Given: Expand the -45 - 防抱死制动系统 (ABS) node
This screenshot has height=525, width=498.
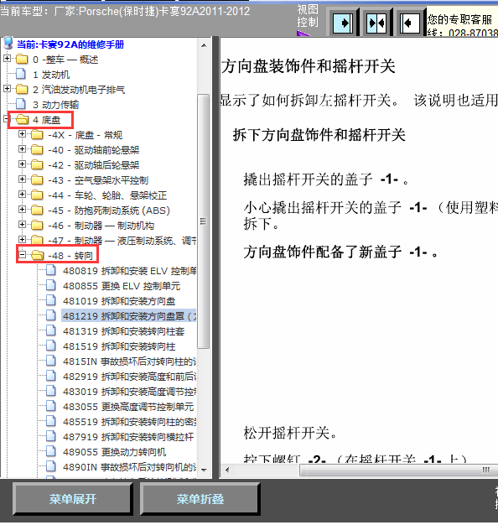Looking at the screenshot, I should tap(22, 210).
